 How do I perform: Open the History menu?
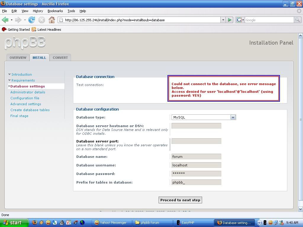click(38, 11)
